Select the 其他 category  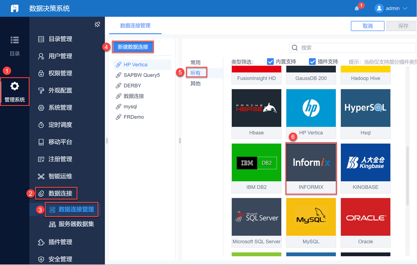pos(196,83)
